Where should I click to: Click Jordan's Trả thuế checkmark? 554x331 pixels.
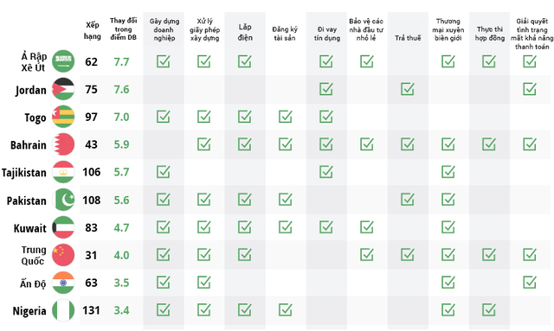[408, 89]
